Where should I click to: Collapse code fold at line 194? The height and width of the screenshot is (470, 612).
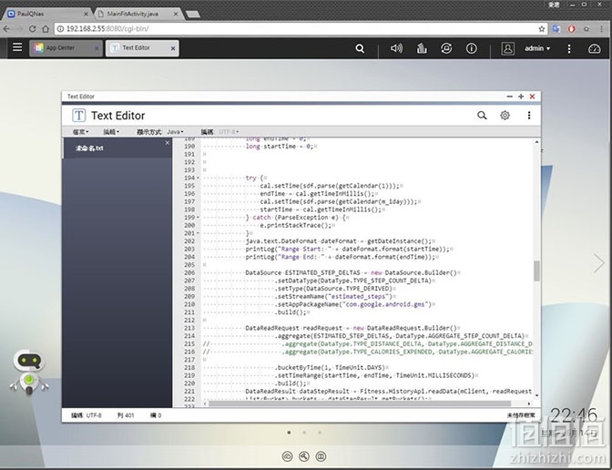[198, 178]
